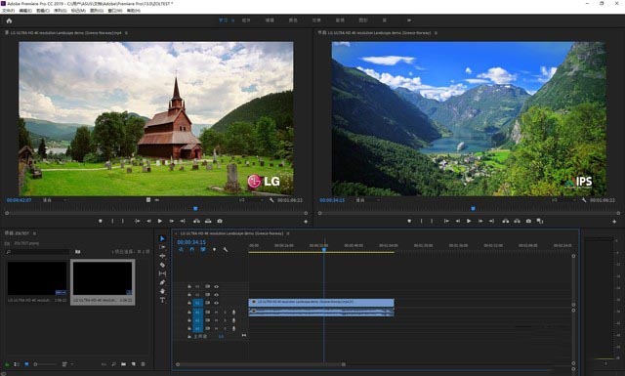Open the 文件(F) menu

coord(9,11)
